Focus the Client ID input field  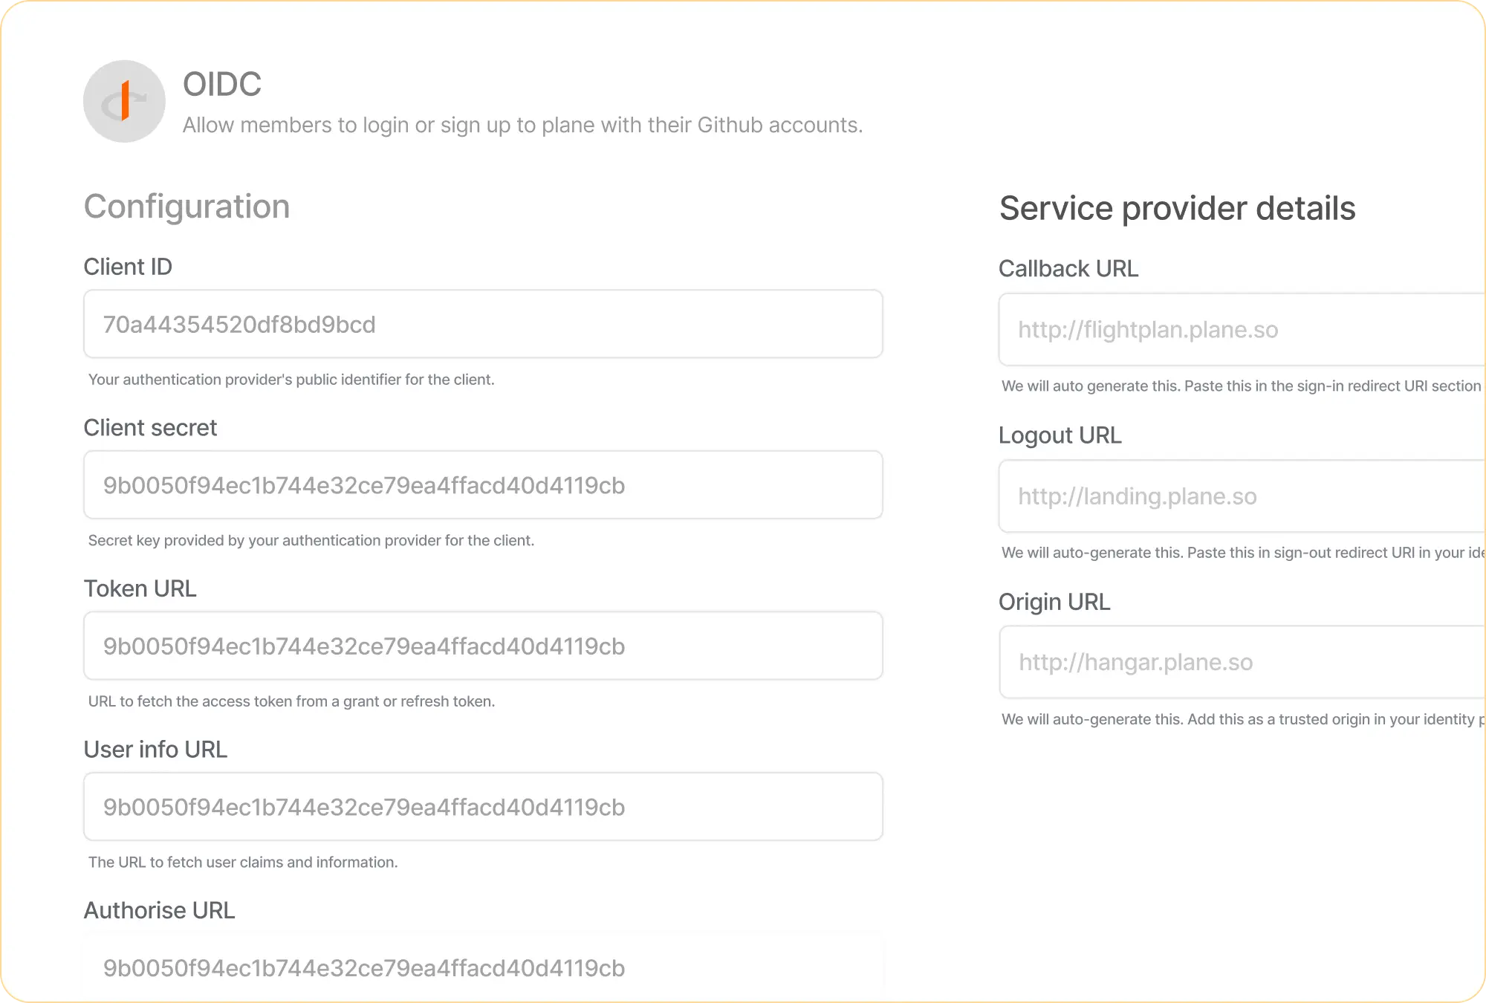tap(483, 325)
